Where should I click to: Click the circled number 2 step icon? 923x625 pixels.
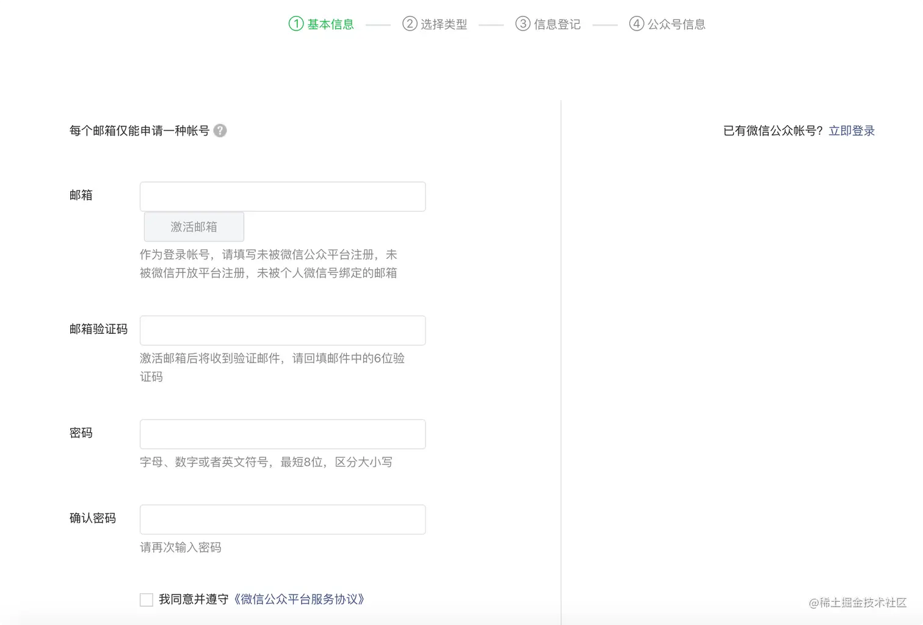tap(409, 24)
